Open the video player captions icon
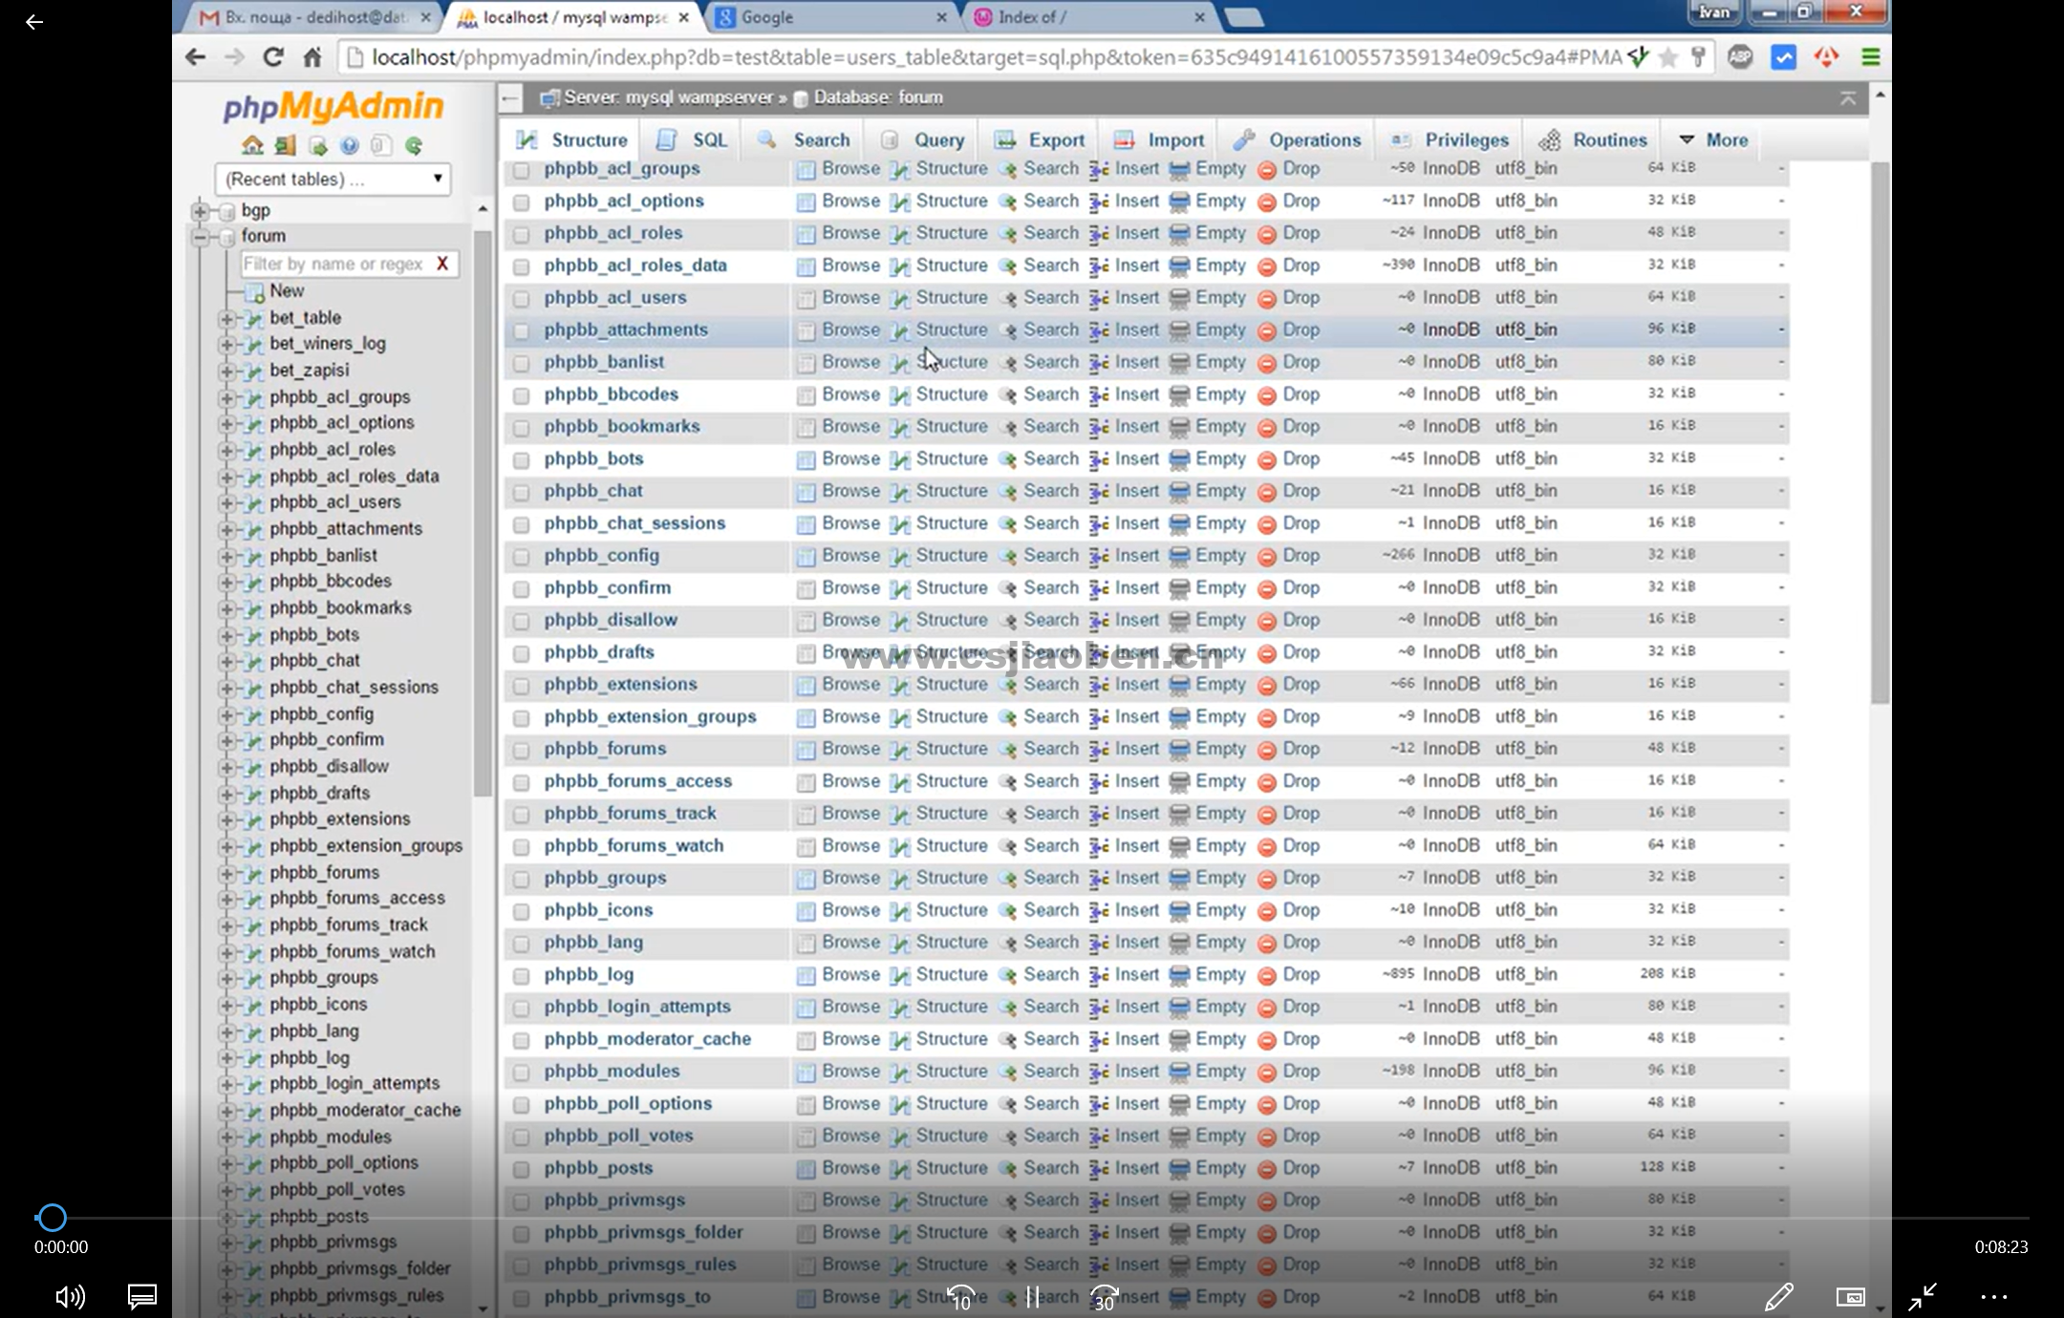The width and height of the screenshot is (2064, 1318). coord(142,1296)
